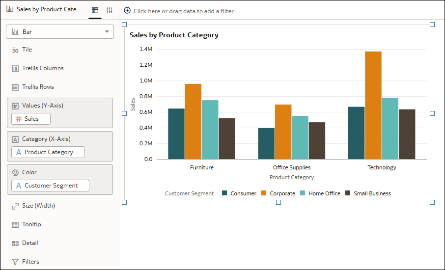
Task: Toggle the Corporate legend entry
Action: 282,193
